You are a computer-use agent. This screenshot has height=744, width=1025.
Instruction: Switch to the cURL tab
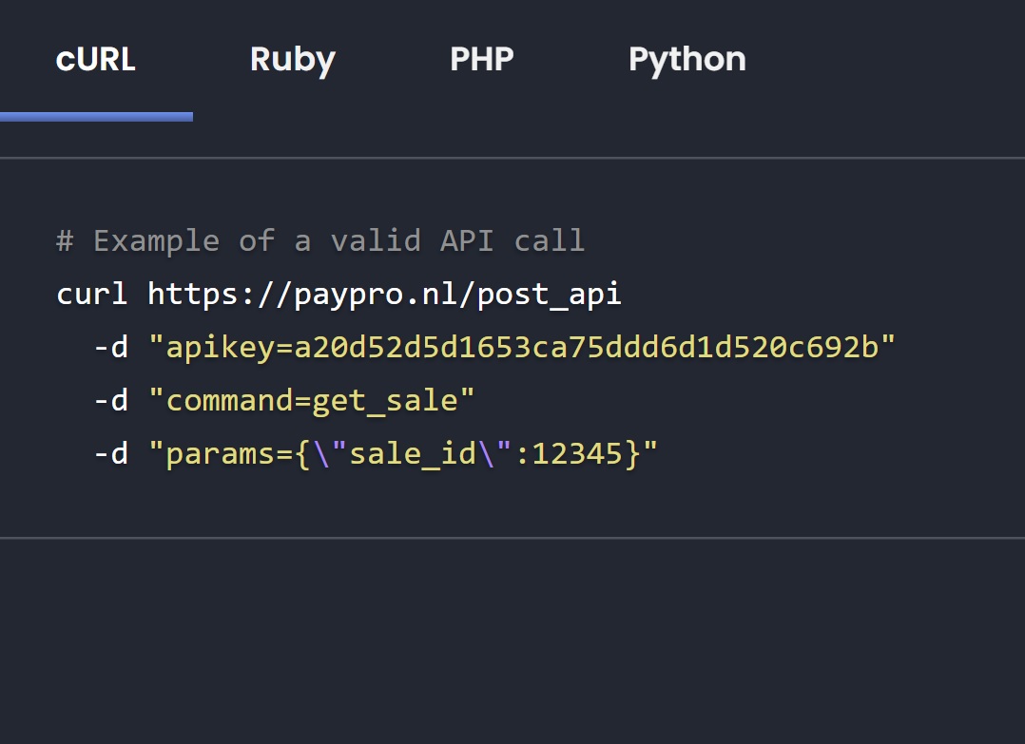(x=96, y=59)
